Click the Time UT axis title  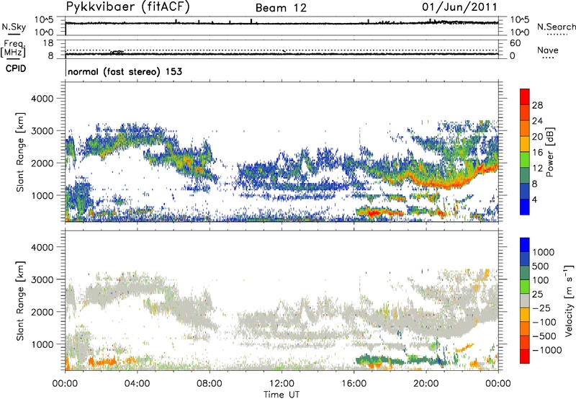tap(282, 395)
